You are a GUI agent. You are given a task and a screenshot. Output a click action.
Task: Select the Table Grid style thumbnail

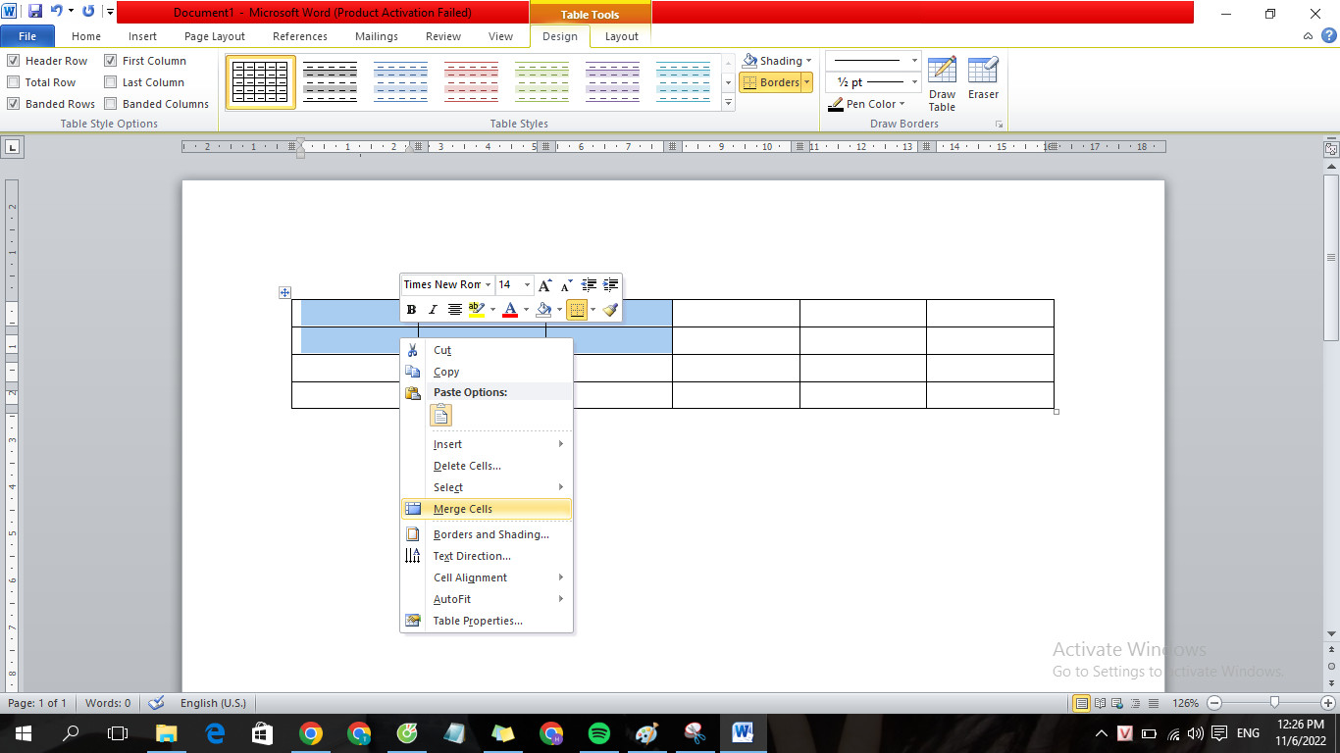pos(261,82)
